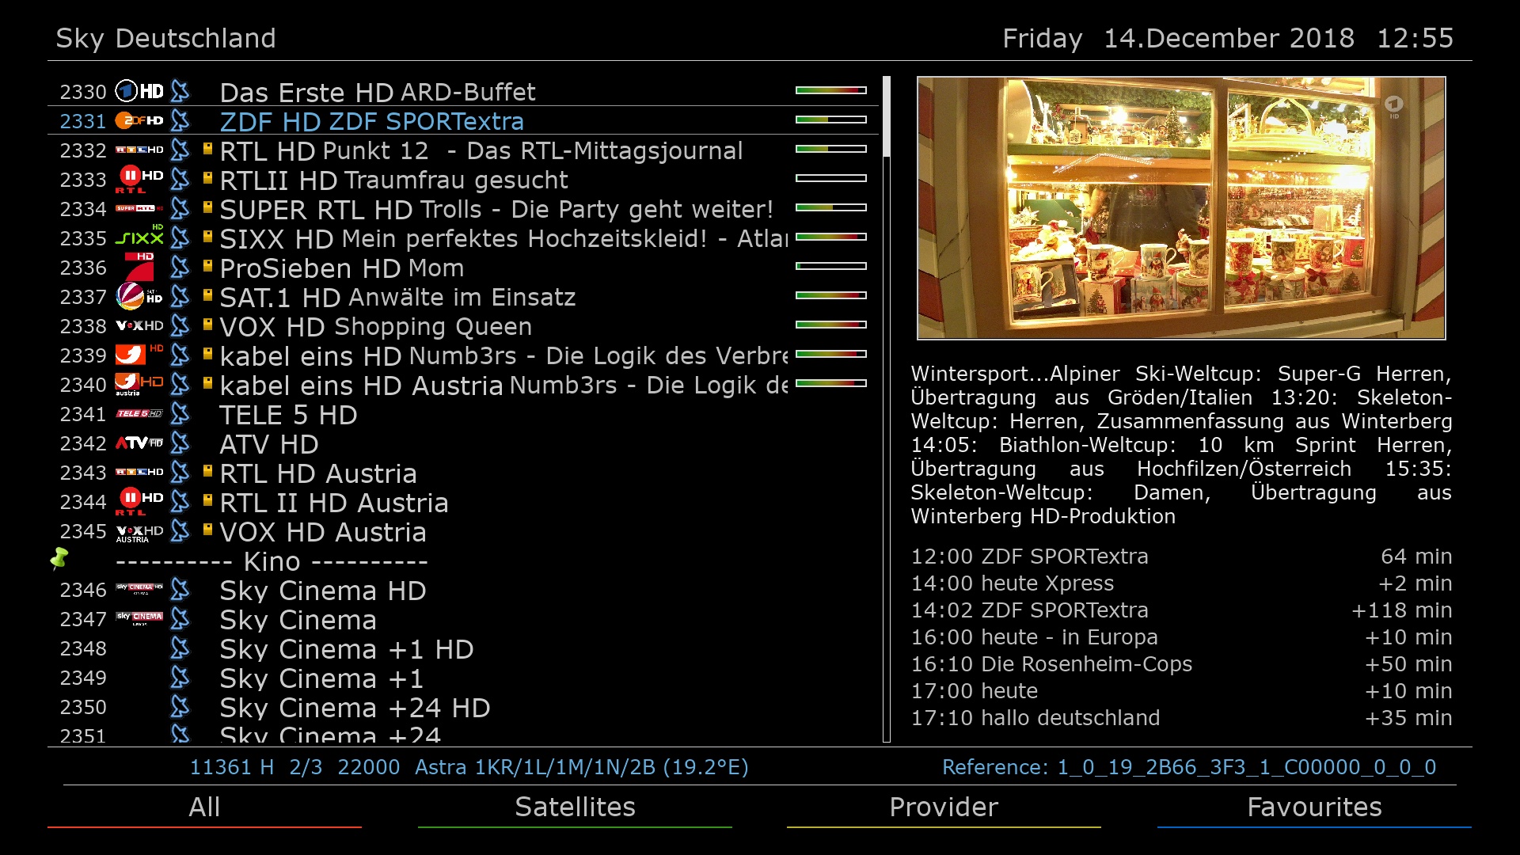The width and height of the screenshot is (1520, 855).
Task: Click the kabel eins HD logo, row 2339
Action: click(139, 353)
